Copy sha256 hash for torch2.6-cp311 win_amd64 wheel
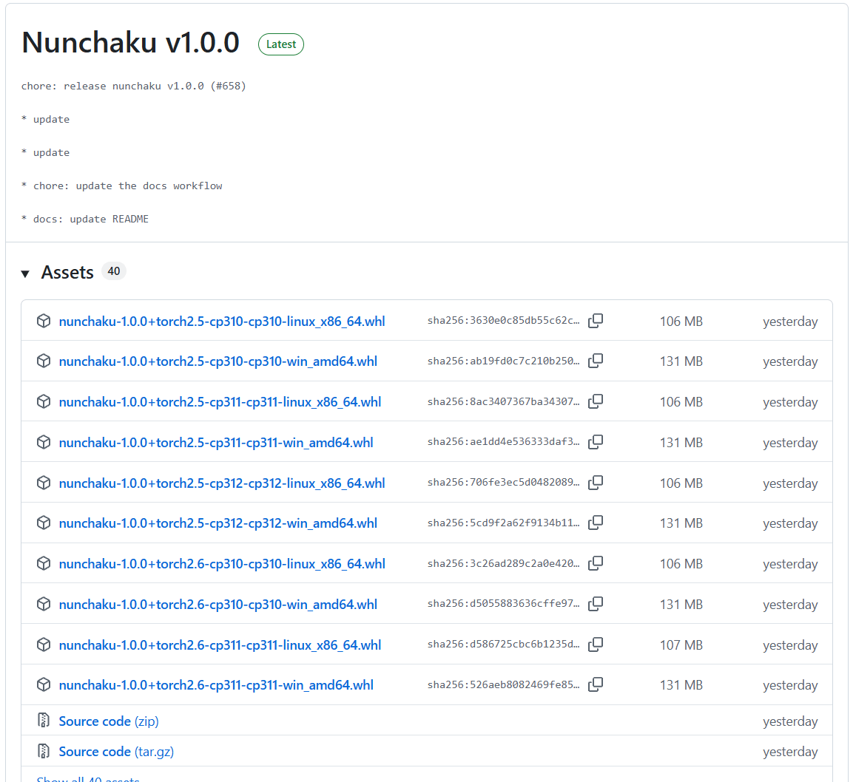The height and width of the screenshot is (782, 856). click(596, 684)
